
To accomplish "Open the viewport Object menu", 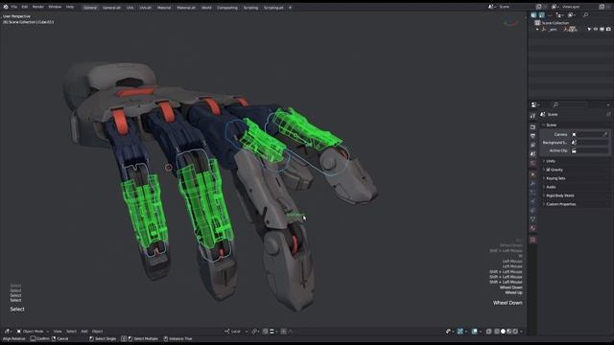I will click(97, 332).
